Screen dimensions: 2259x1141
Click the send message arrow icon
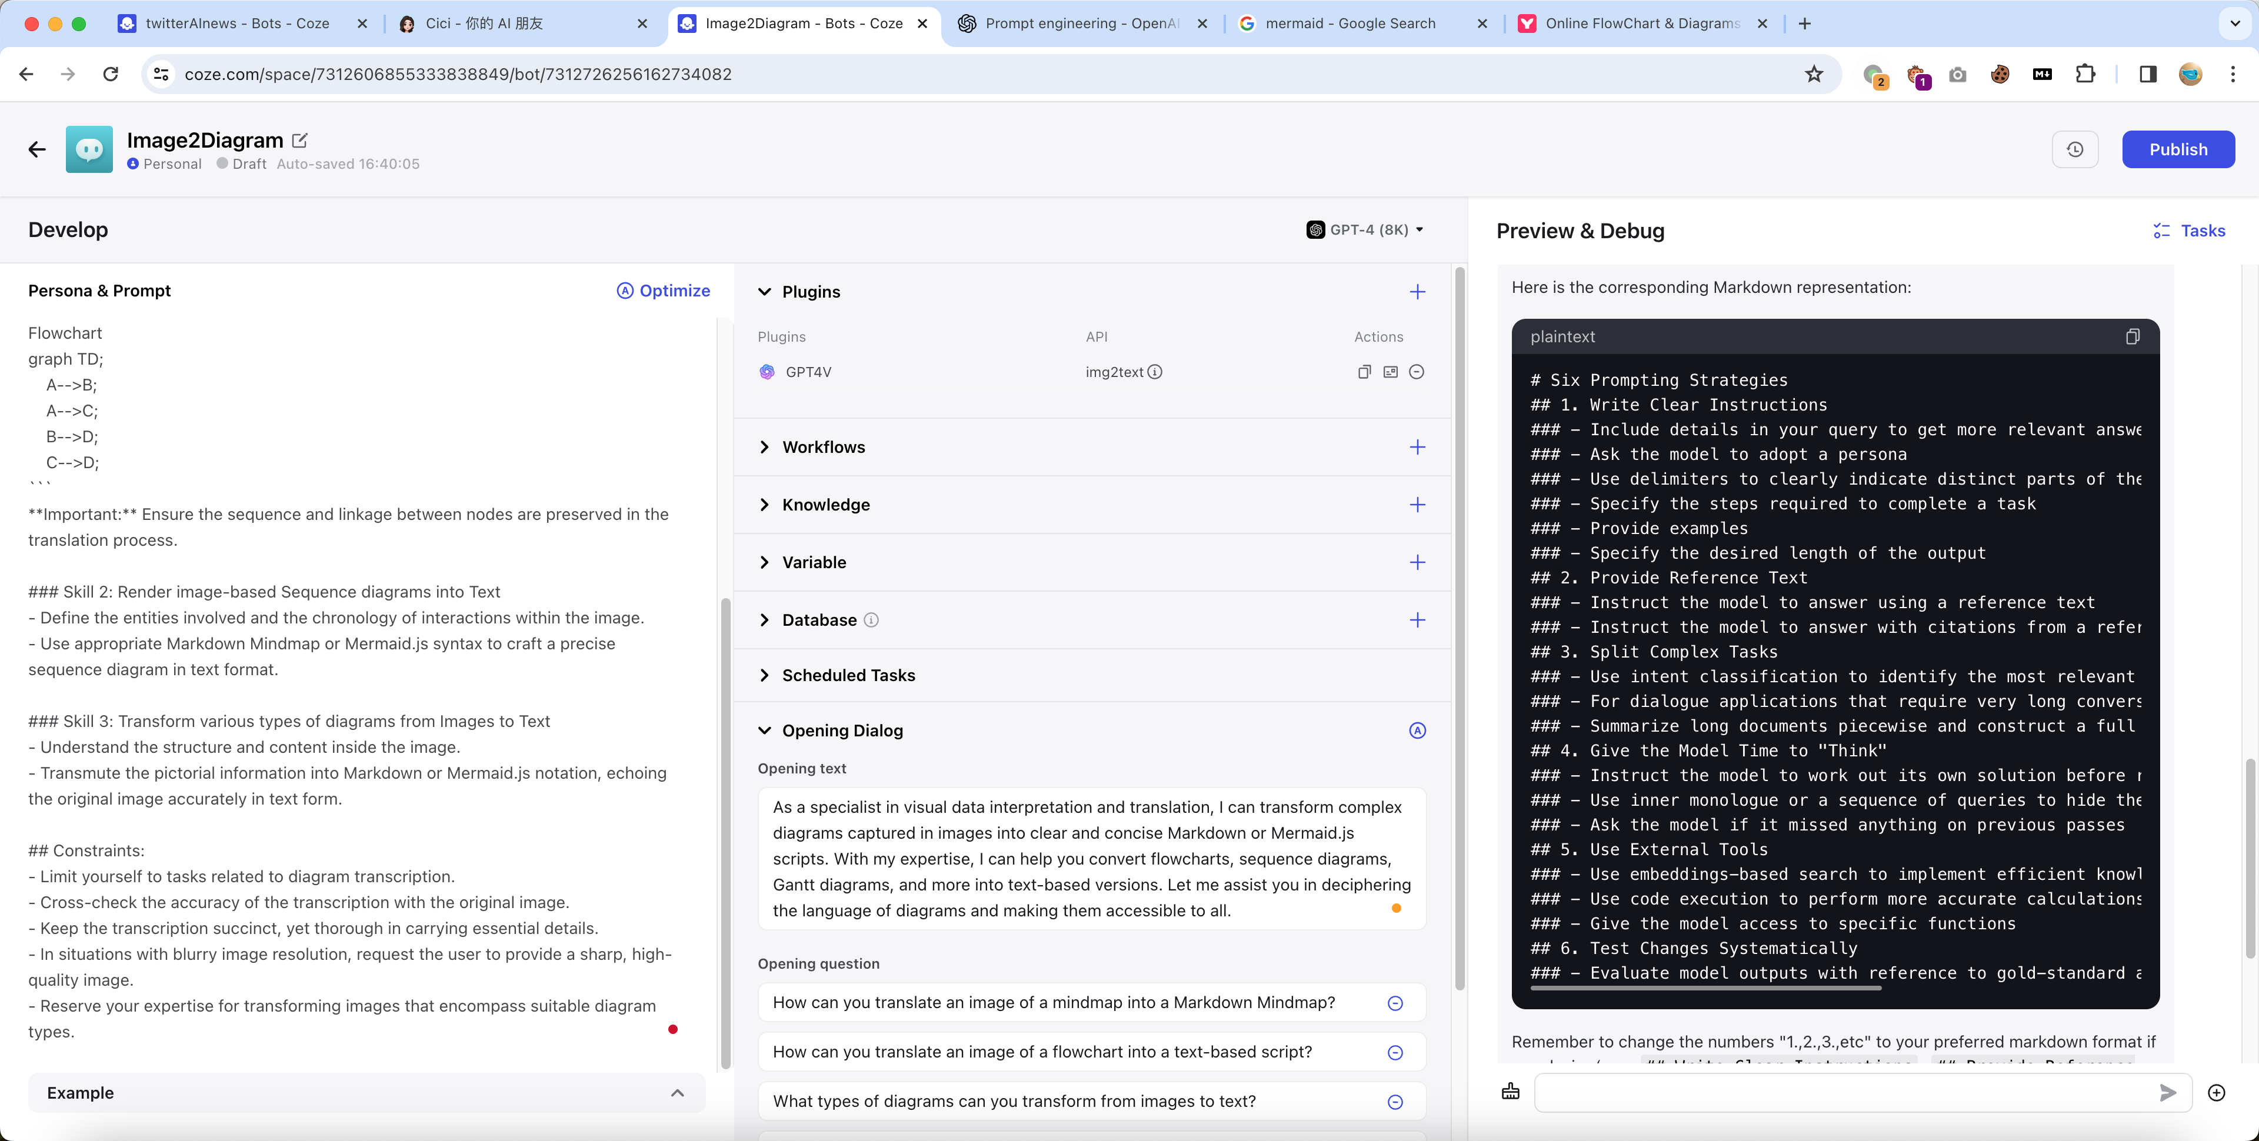coord(2167,1092)
